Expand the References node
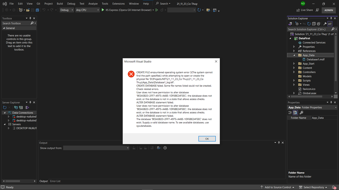 coord(294,51)
